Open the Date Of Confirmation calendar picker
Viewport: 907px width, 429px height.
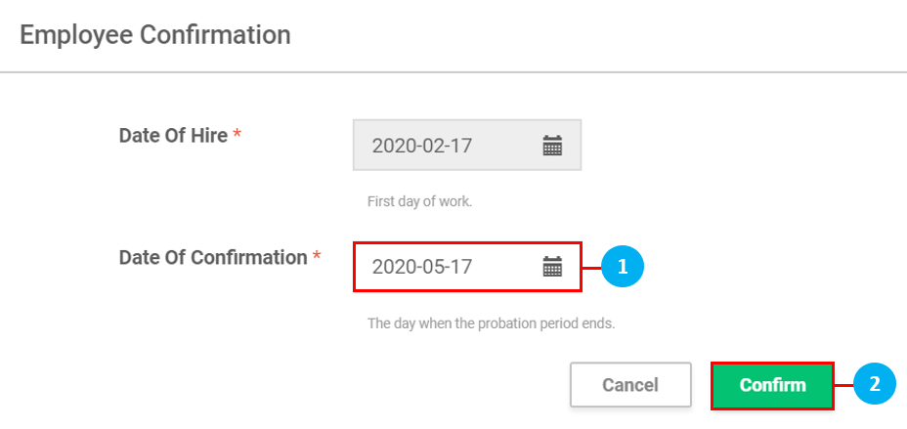pyautogui.click(x=552, y=266)
